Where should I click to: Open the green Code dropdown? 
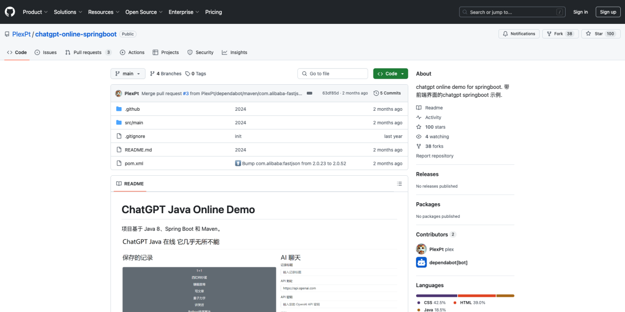click(390, 73)
